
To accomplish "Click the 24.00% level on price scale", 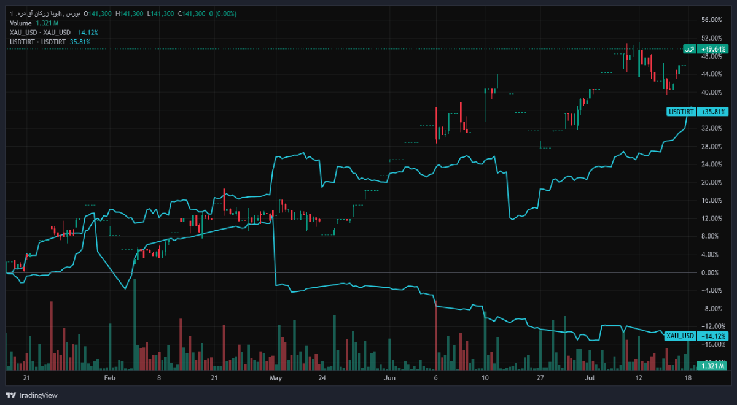I will coord(711,164).
